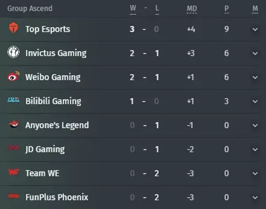Click the JD Gaming logo
Screen dimensions: 266x209
pos(14,148)
